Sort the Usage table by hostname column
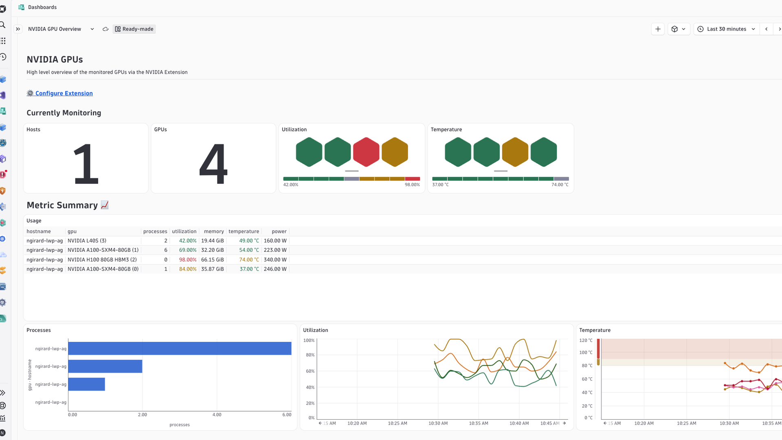Screen dimensions: 782x440 pyautogui.click(x=39, y=231)
